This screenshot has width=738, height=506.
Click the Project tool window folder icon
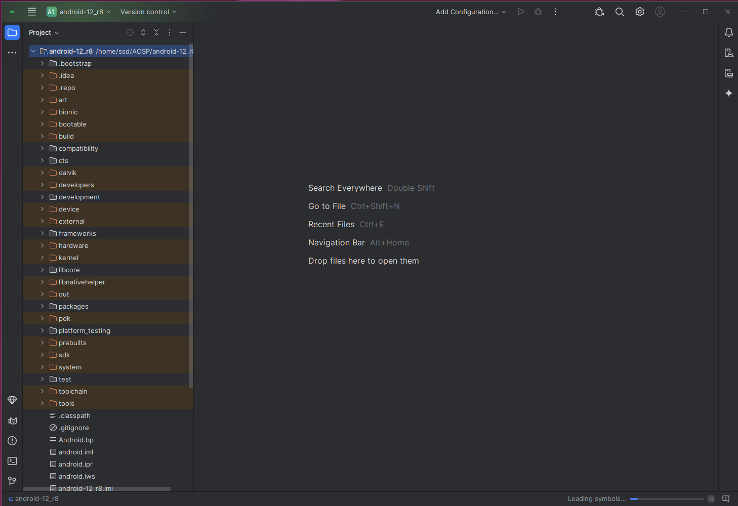pos(12,32)
